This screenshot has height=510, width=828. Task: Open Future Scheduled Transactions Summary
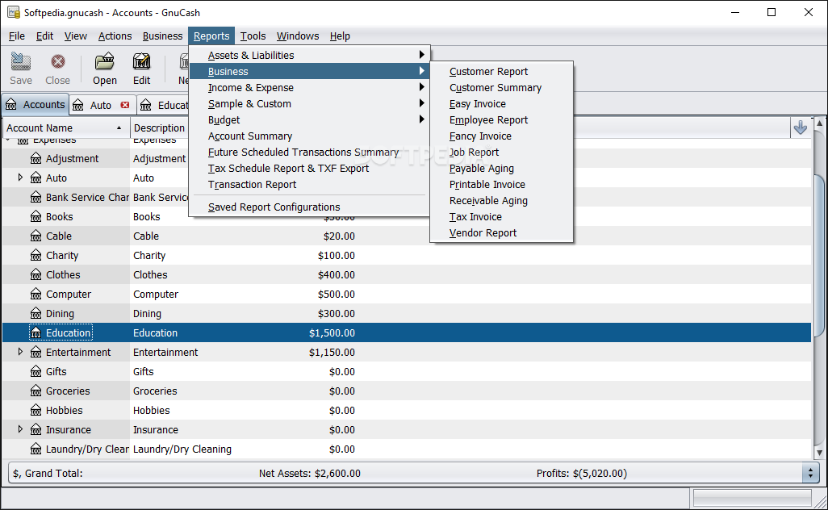tap(309, 152)
